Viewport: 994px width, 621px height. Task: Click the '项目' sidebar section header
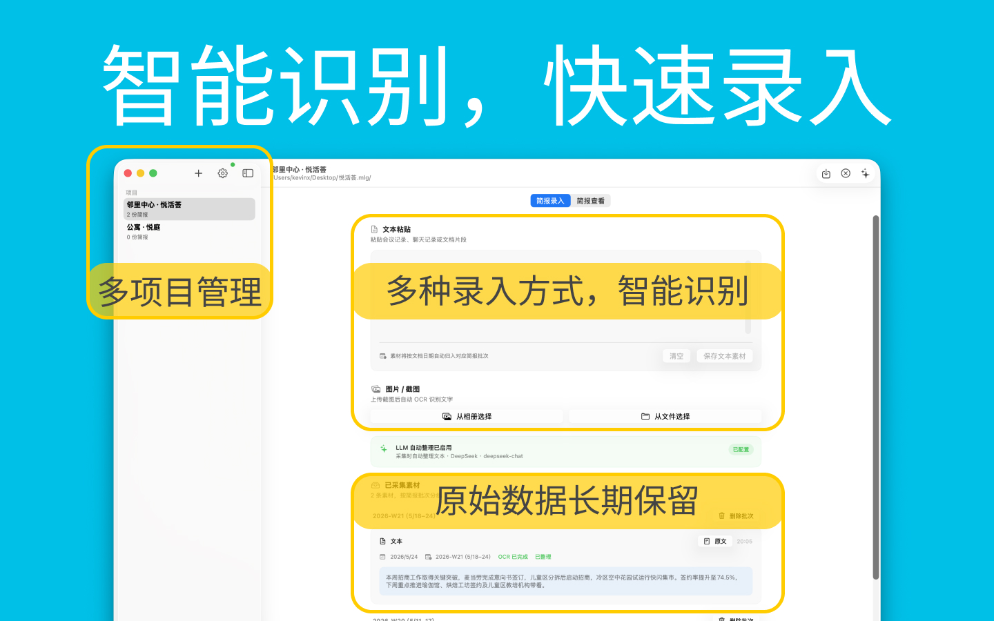132,193
